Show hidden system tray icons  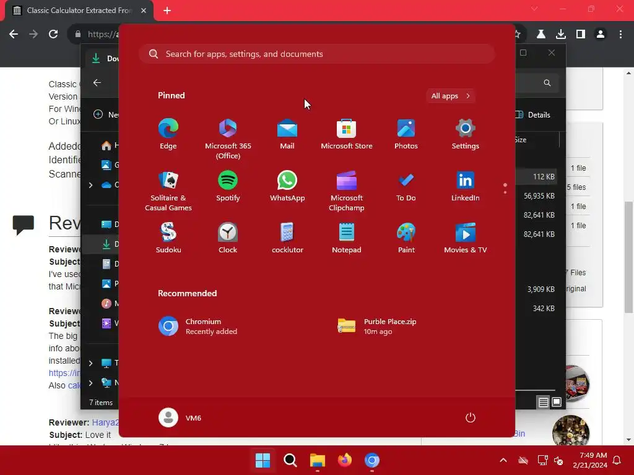tap(503, 460)
